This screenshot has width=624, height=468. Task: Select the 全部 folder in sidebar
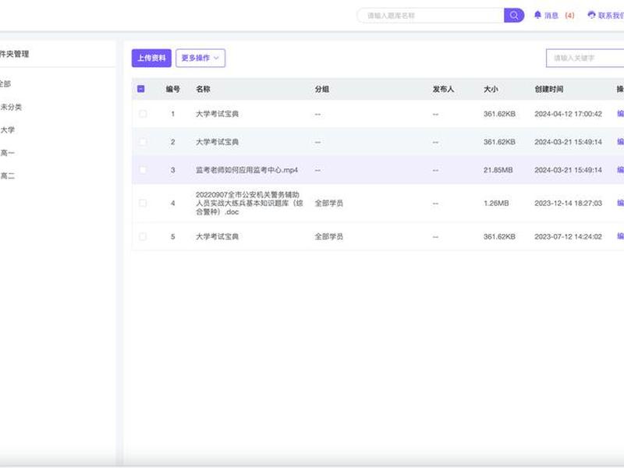[5, 83]
